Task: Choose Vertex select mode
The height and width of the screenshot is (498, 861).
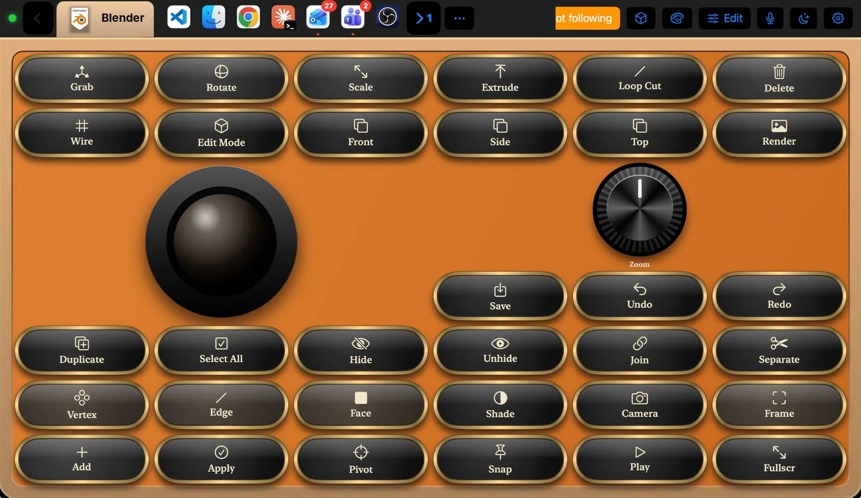Action: point(82,405)
